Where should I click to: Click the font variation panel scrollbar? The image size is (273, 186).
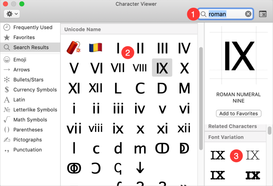270,130
